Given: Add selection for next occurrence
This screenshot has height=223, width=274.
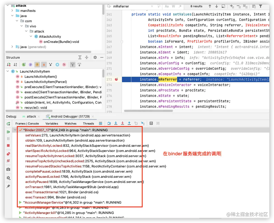Looking at the screenshot, I should [x=232, y=6].
